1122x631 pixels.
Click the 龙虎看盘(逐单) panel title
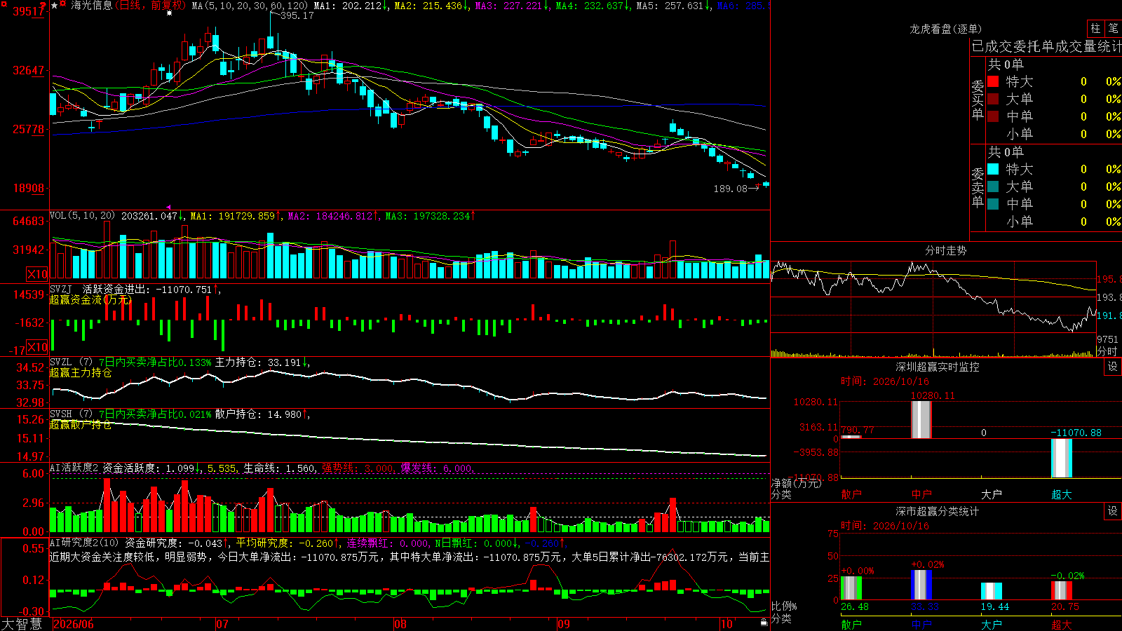(946, 29)
